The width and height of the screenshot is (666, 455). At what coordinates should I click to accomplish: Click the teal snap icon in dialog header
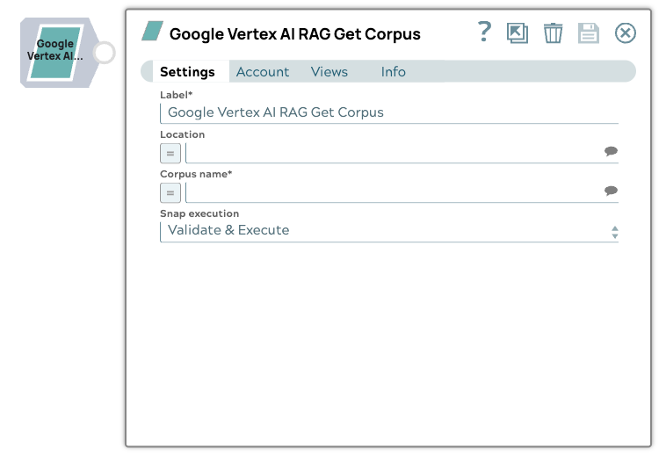click(153, 32)
